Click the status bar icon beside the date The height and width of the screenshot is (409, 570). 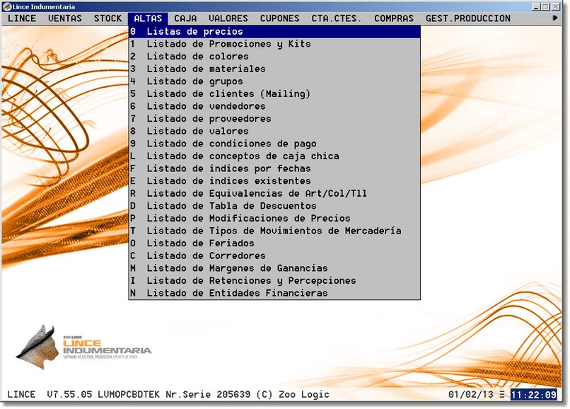502,394
